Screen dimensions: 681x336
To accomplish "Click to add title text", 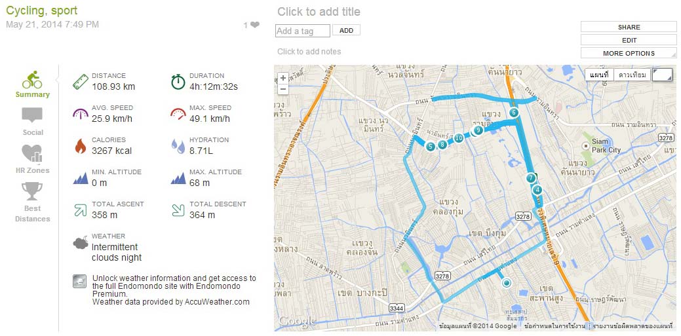I will point(319,12).
